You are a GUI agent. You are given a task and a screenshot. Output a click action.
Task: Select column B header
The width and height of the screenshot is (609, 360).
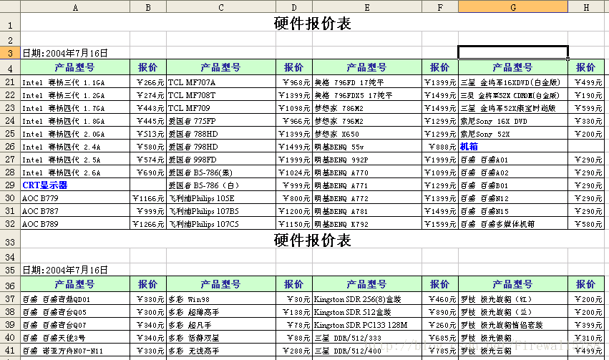coord(148,6)
